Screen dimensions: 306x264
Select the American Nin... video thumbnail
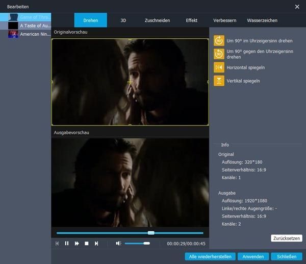pyautogui.click(x=13, y=34)
